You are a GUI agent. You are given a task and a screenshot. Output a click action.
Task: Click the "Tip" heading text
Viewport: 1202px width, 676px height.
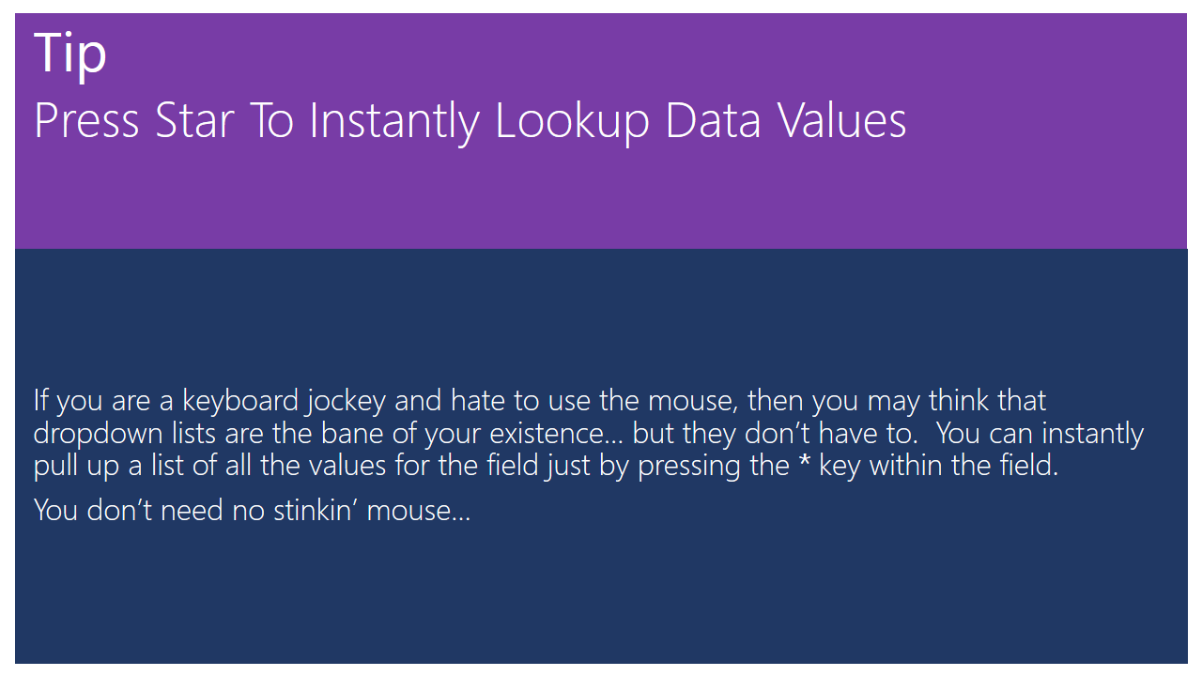pyautogui.click(x=70, y=53)
